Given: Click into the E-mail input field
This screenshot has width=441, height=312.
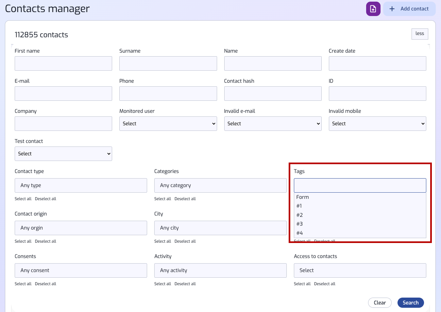Looking at the screenshot, I should [x=63, y=94].
